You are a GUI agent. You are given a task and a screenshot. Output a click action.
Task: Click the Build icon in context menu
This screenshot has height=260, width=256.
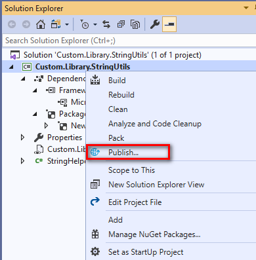coord(95,80)
